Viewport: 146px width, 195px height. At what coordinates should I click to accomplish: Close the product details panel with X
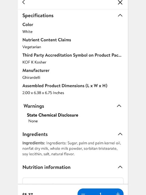point(120,2)
